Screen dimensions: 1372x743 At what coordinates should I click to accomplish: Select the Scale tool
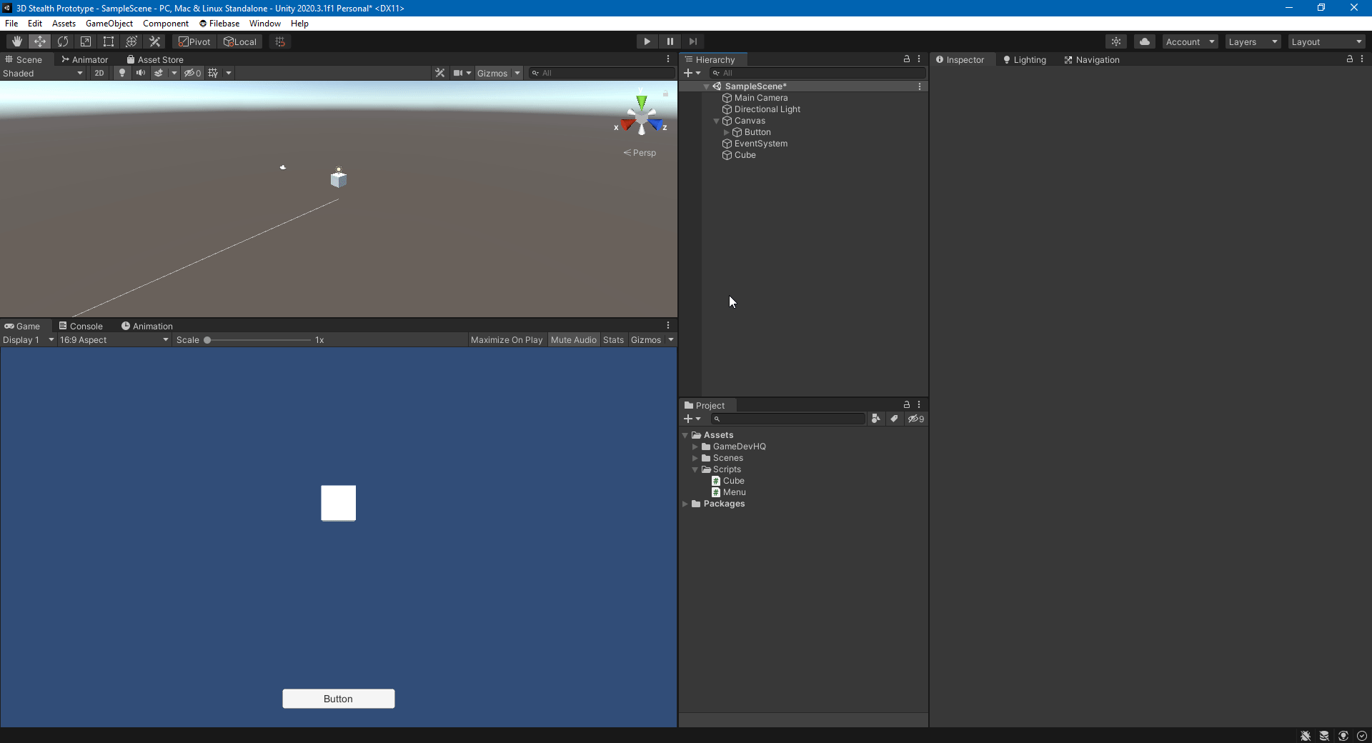tap(86, 41)
